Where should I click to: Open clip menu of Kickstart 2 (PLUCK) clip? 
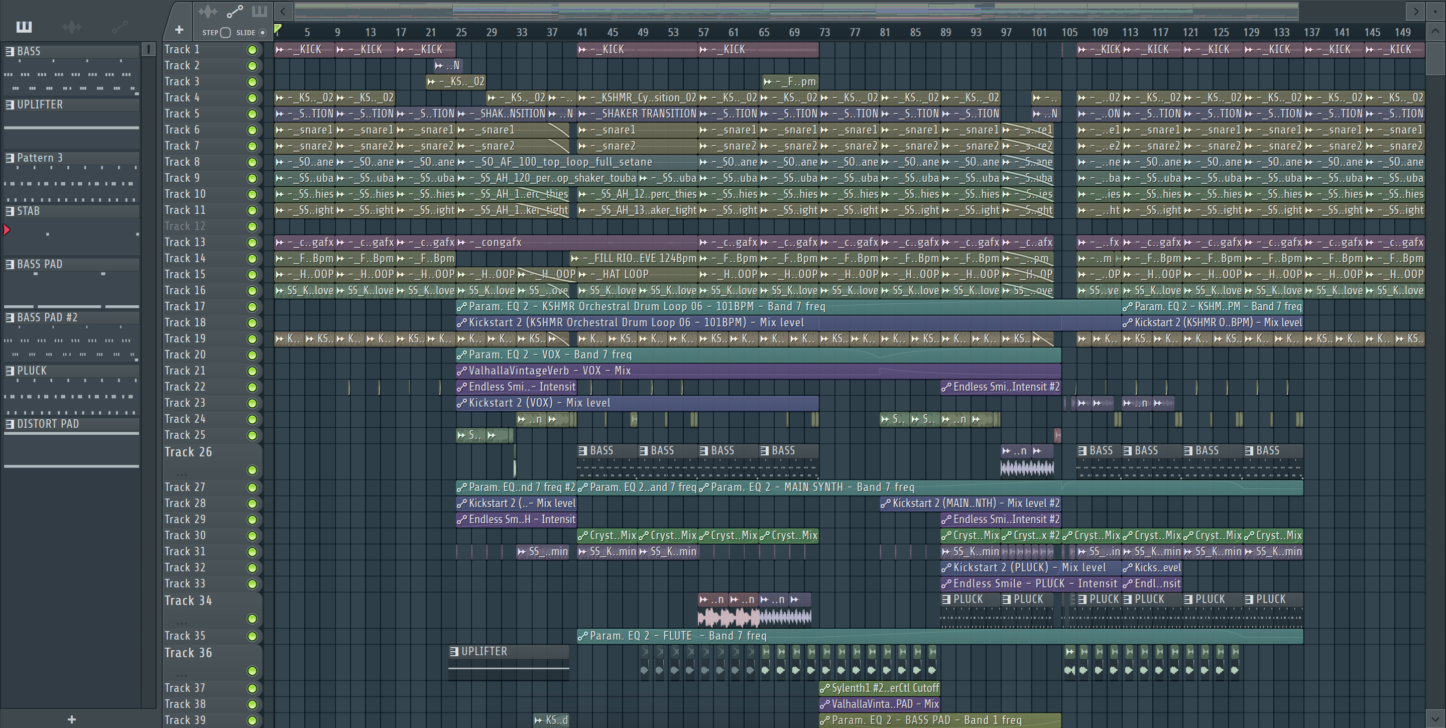pyautogui.click(x=946, y=568)
